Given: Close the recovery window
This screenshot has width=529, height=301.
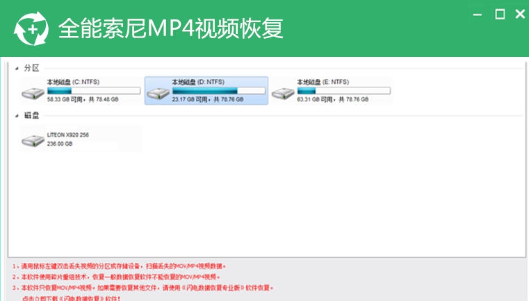Looking at the screenshot, I should tap(520, 14).
